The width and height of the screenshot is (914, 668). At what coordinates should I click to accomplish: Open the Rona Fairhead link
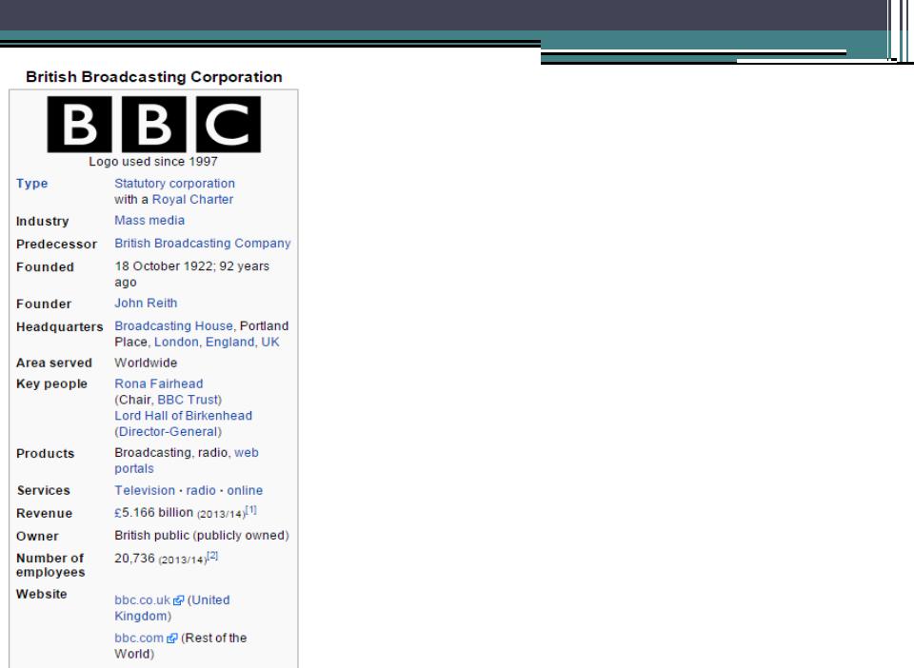point(159,383)
